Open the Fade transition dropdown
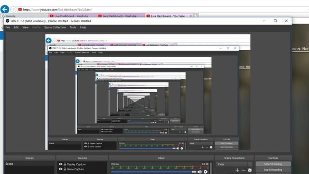The image size is (309, 174). click(x=234, y=164)
